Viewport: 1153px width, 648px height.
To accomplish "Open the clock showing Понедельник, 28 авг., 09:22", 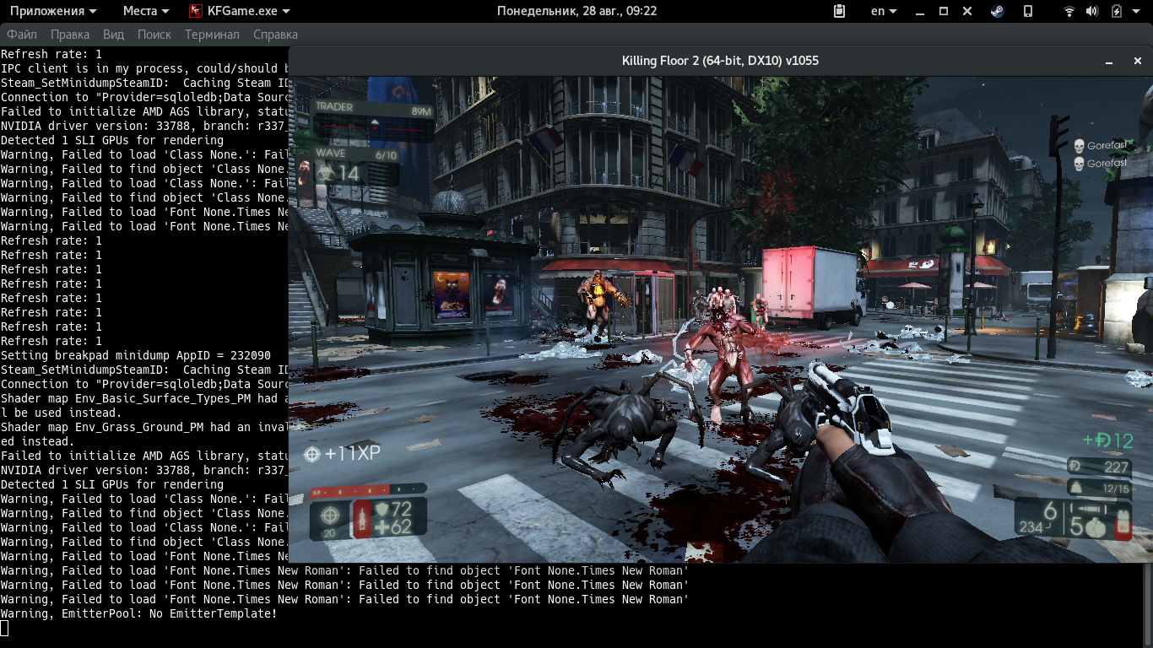I will coord(576,11).
